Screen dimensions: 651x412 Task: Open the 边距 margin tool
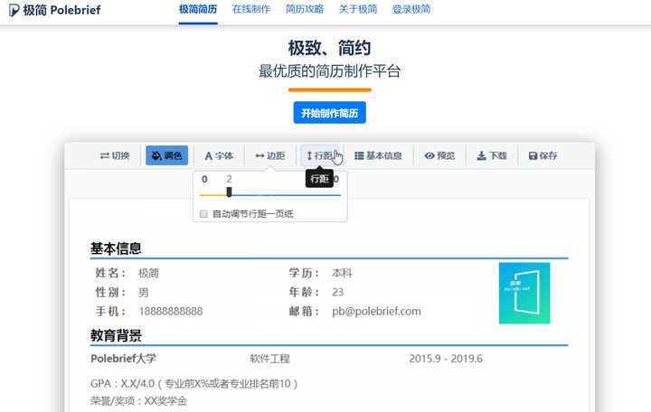click(269, 155)
